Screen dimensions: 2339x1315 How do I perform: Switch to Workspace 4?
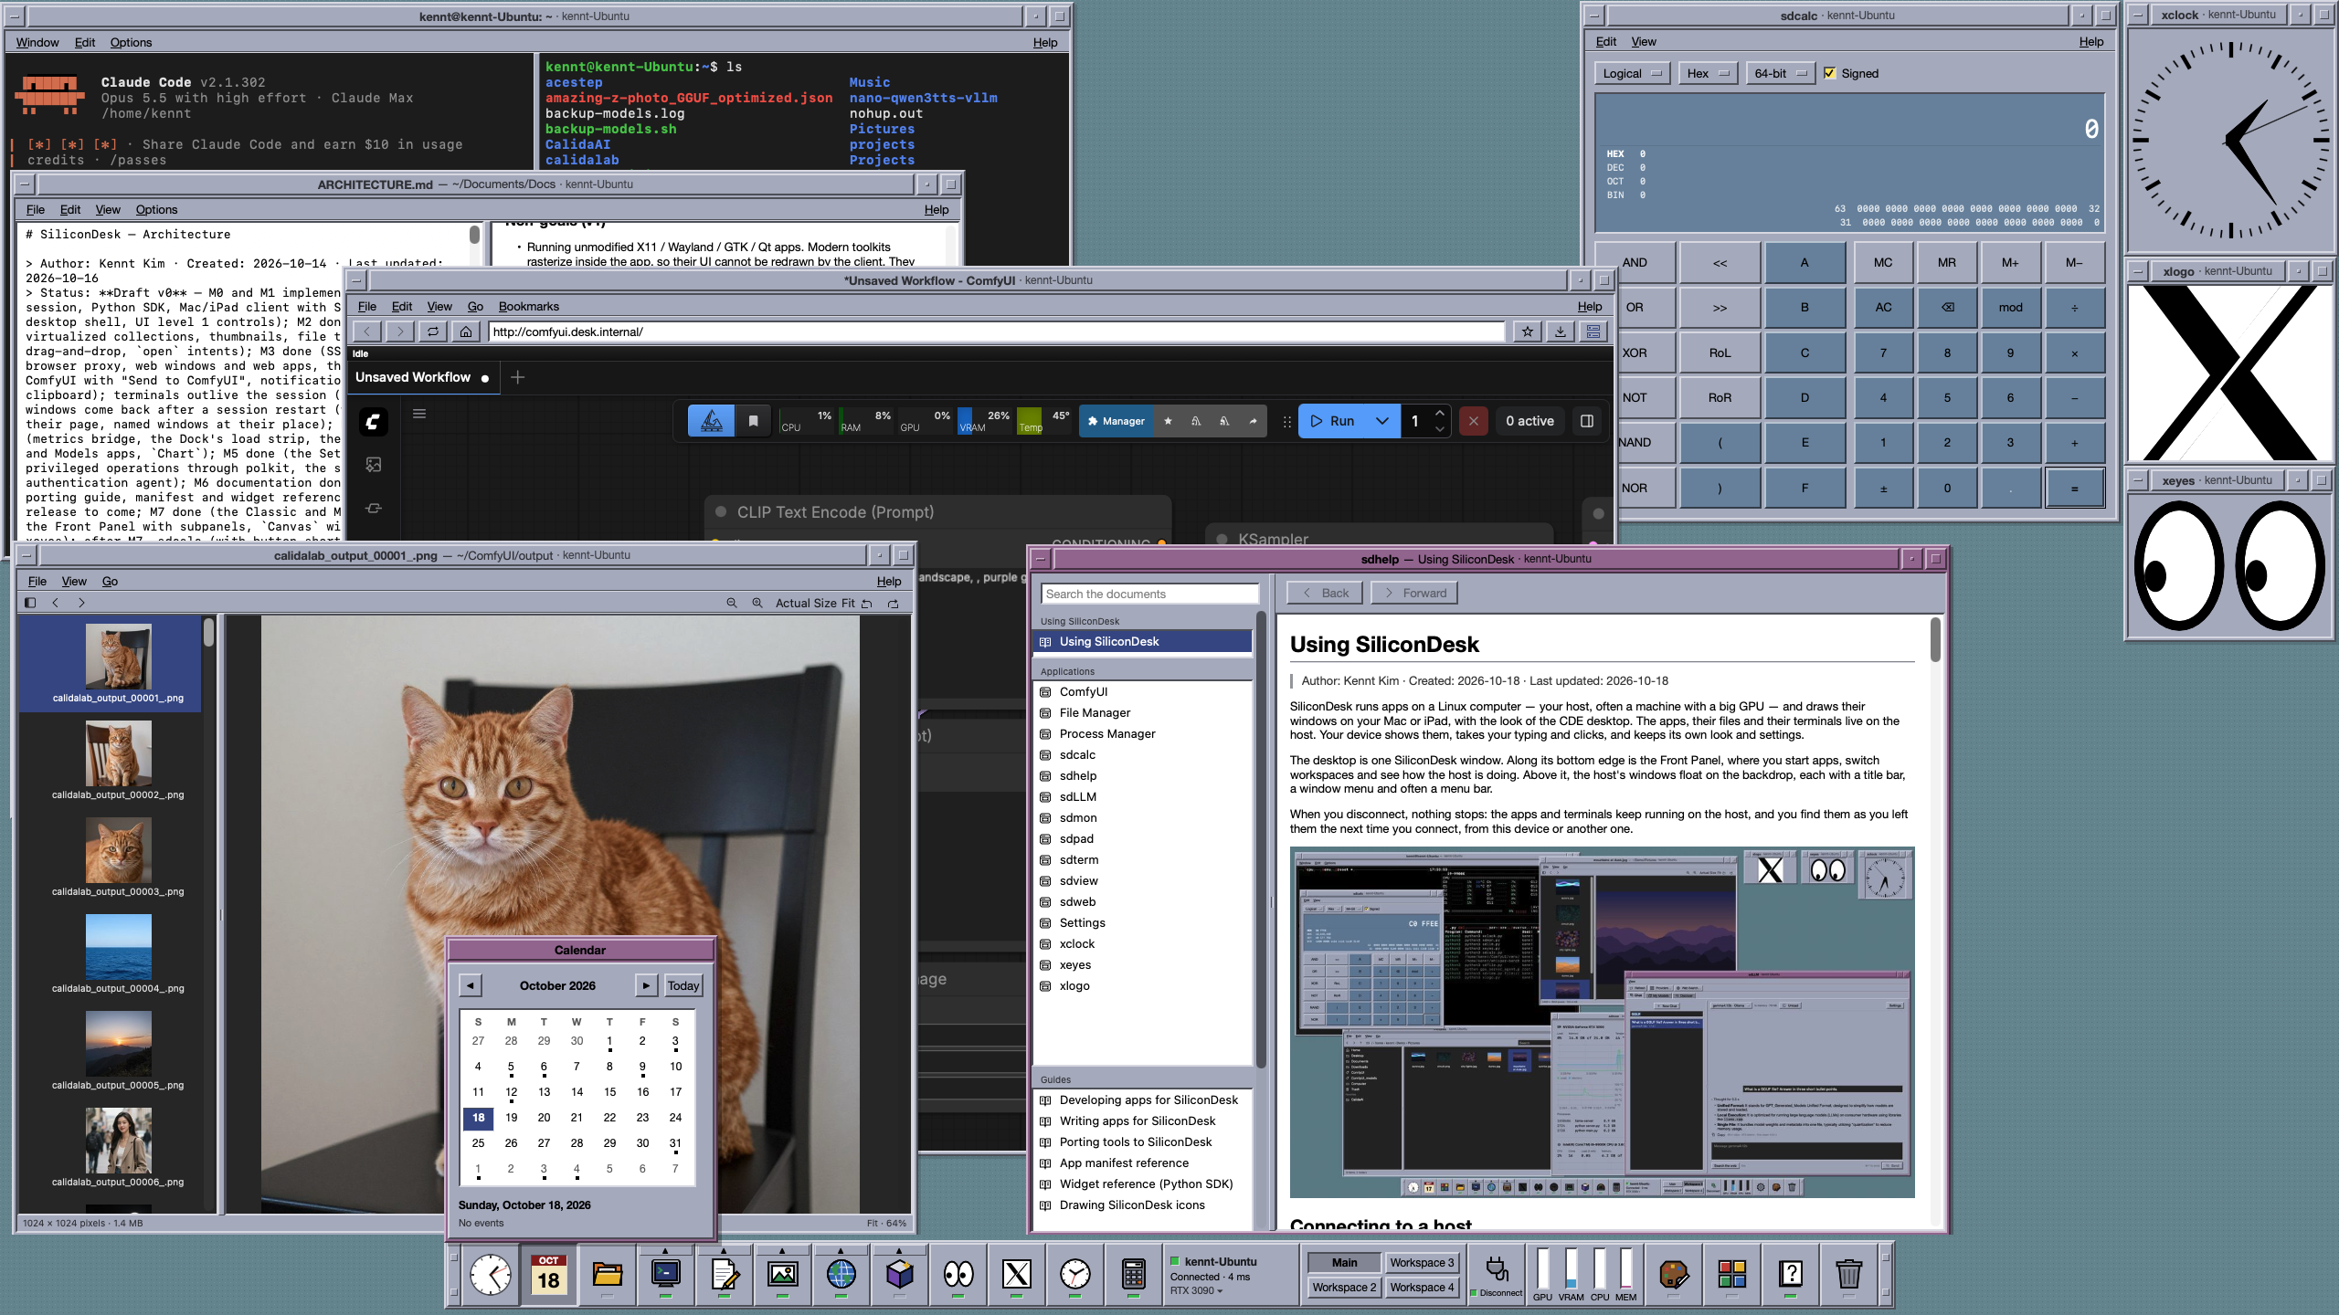click(x=1422, y=1288)
